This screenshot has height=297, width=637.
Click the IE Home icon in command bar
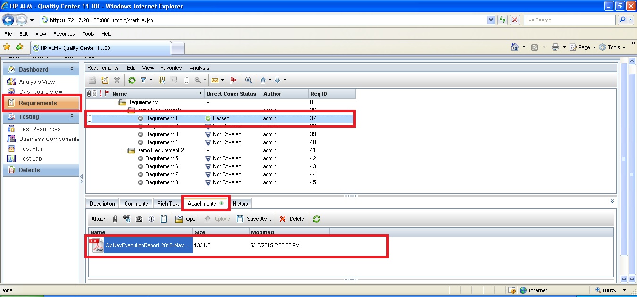coord(515,47)
